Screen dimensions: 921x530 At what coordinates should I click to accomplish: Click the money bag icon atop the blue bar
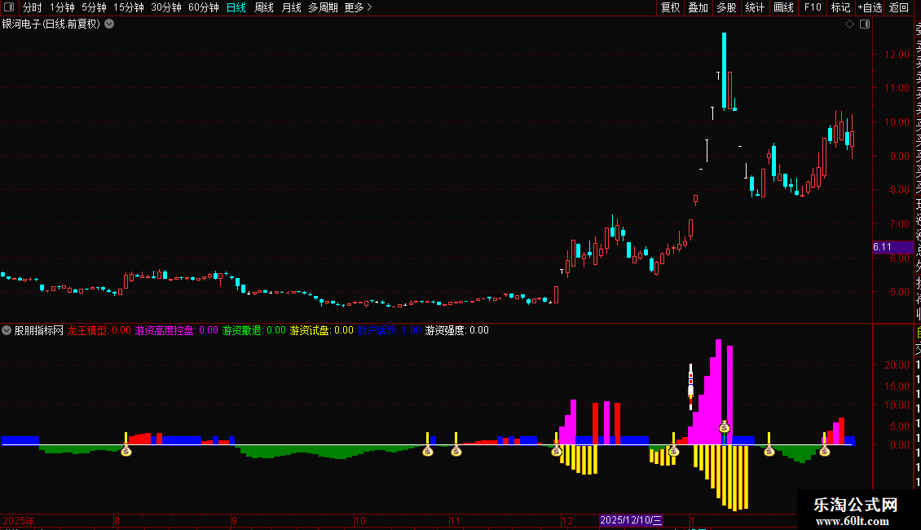click(725, 427)
